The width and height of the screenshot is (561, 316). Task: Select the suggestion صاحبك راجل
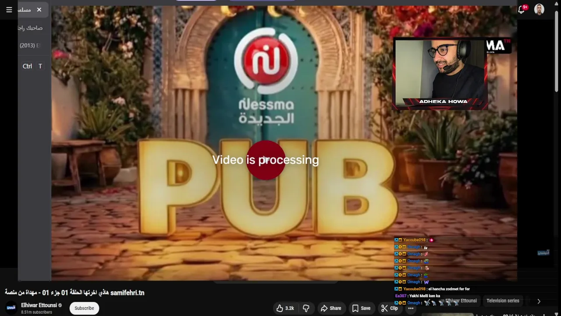pos(30,28)
